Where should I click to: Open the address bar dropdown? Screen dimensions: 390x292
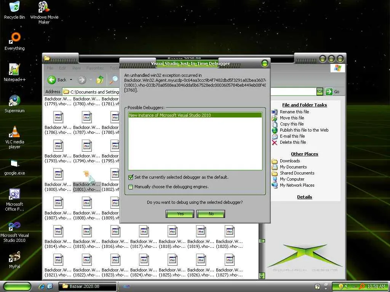click(x=320, y=92)
